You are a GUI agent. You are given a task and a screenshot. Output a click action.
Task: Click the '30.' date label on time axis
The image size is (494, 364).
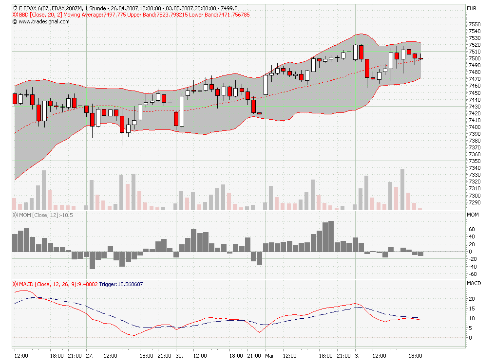click(x=179, y=356)
